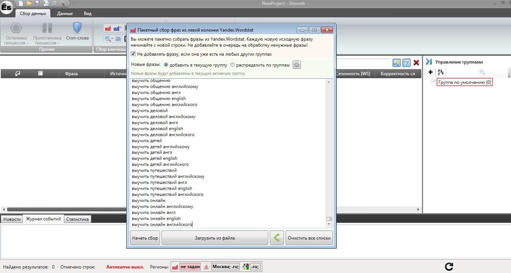Click the horizontal scrollbar left arrow in main table

click(x=4, y=209)
